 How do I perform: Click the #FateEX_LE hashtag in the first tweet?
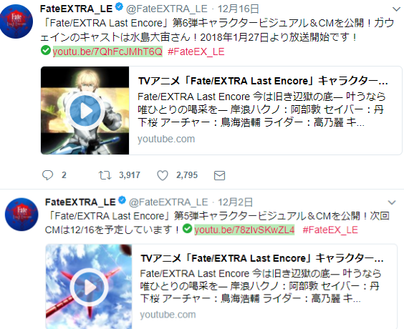(196, 51)
